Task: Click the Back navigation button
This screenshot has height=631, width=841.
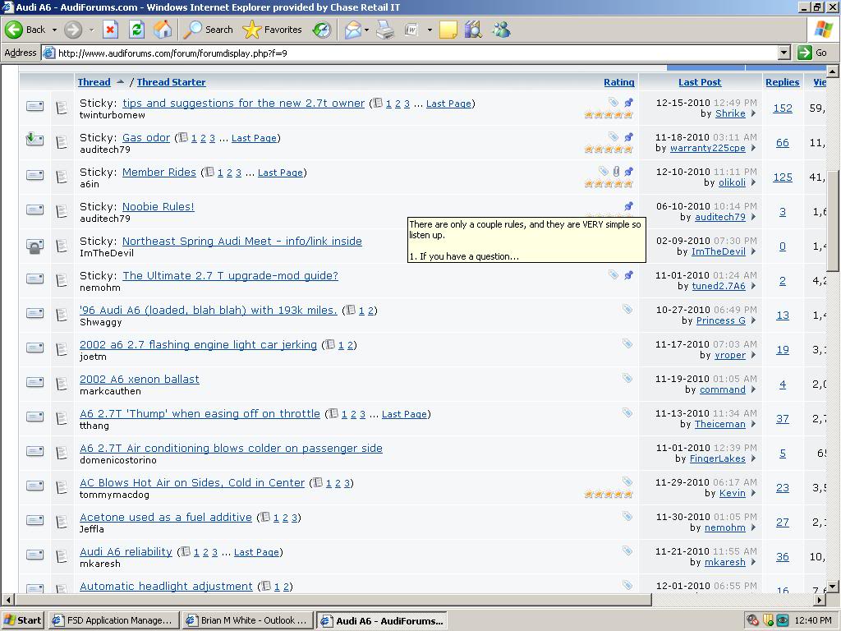Action: [25, 30]
